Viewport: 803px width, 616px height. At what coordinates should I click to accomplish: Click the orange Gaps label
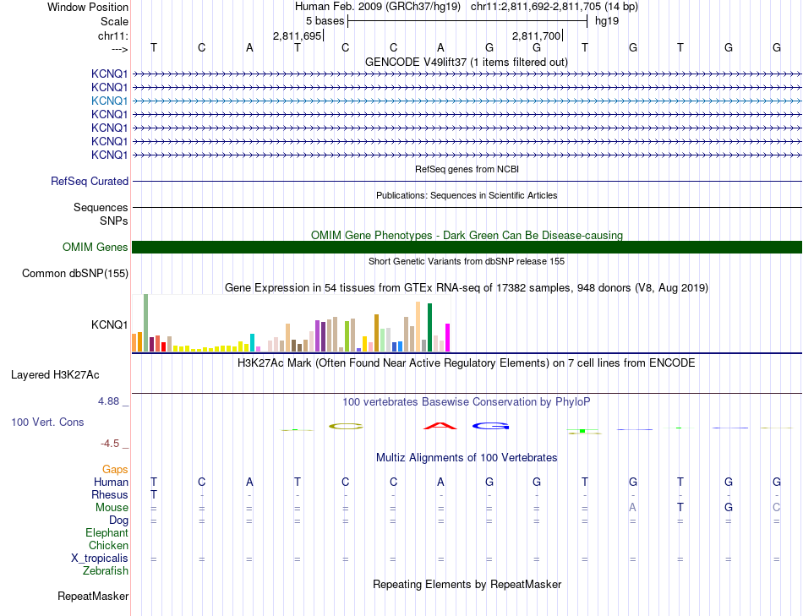pos(115,469)
